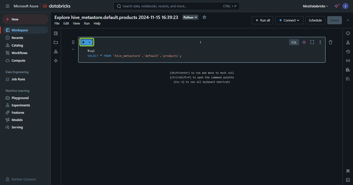Open Serving in sidebar
The image size is (353, 185).
point(25,127)
